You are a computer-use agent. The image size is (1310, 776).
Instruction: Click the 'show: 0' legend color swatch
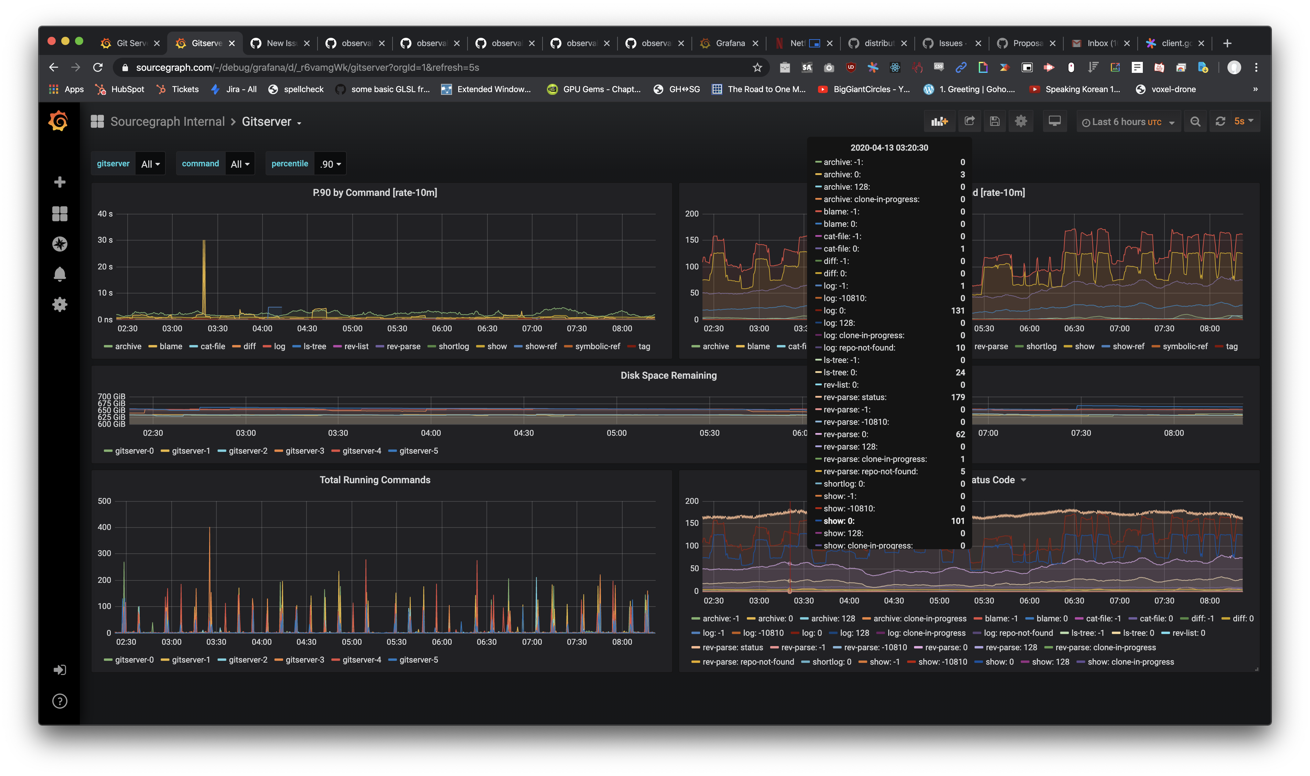tap(978, 662)
